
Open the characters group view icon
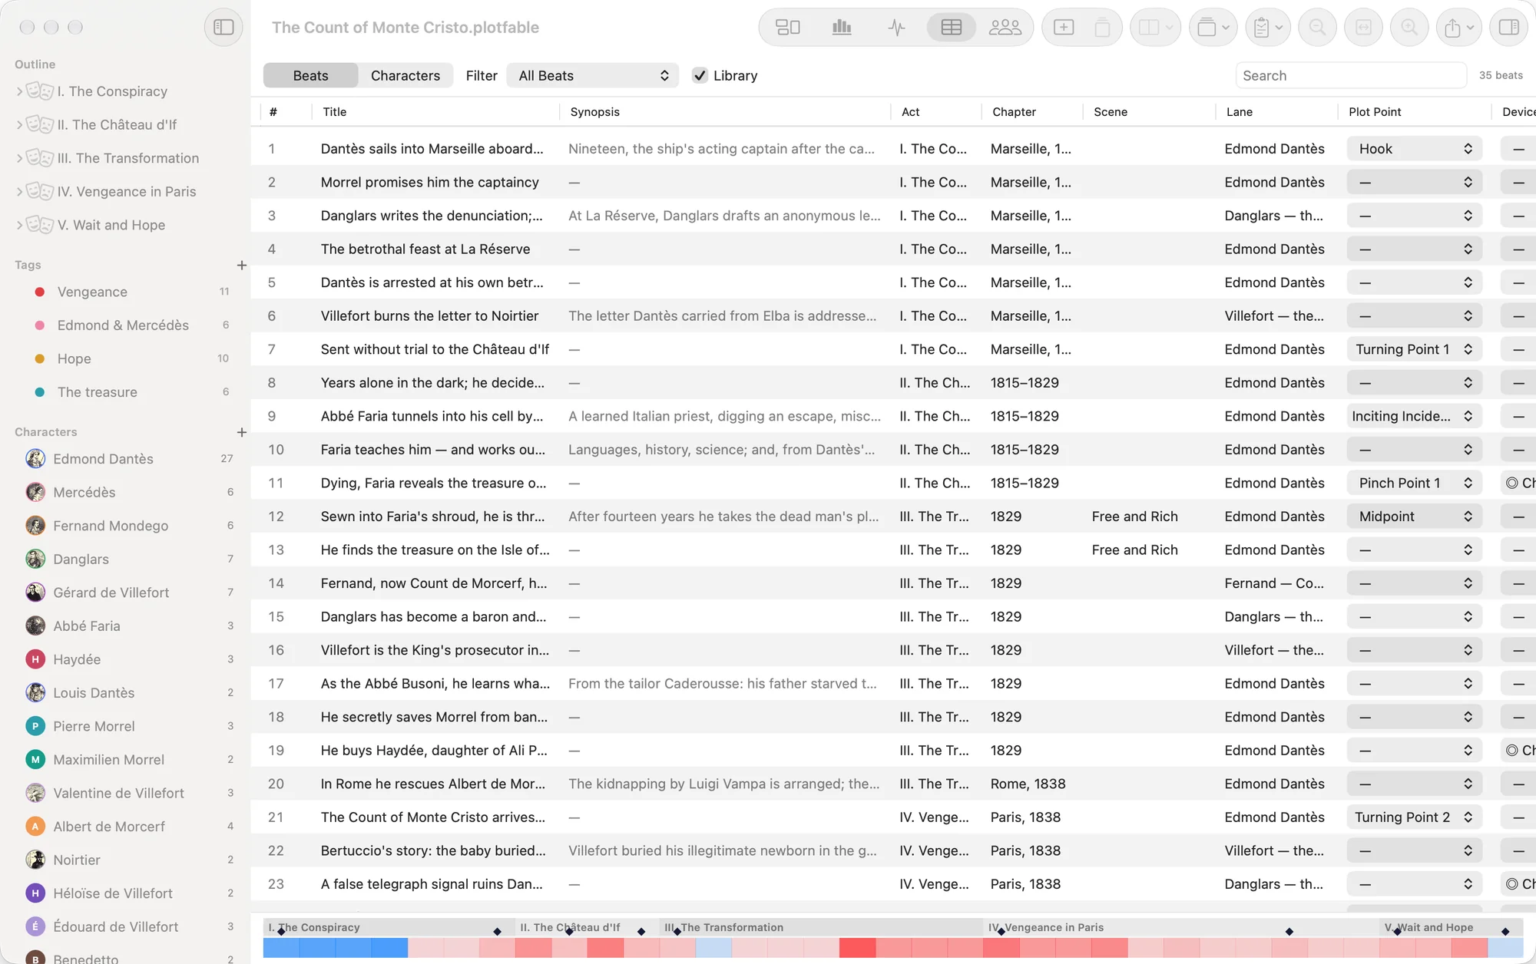(x=1005, y=28)
